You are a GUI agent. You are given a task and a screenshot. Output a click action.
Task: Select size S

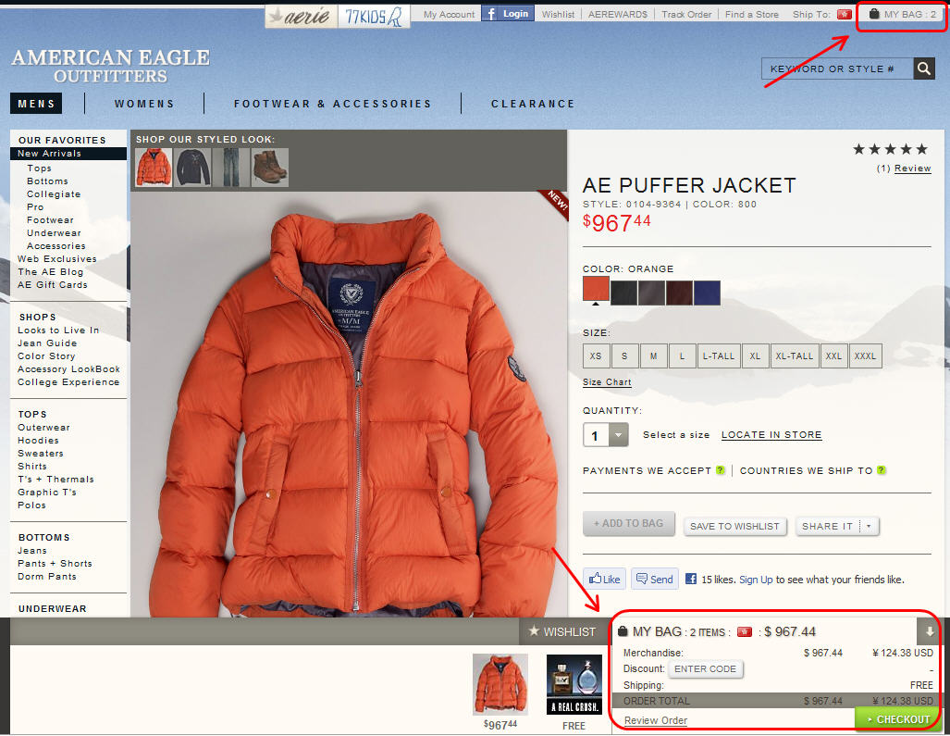[x=624, y=356]
